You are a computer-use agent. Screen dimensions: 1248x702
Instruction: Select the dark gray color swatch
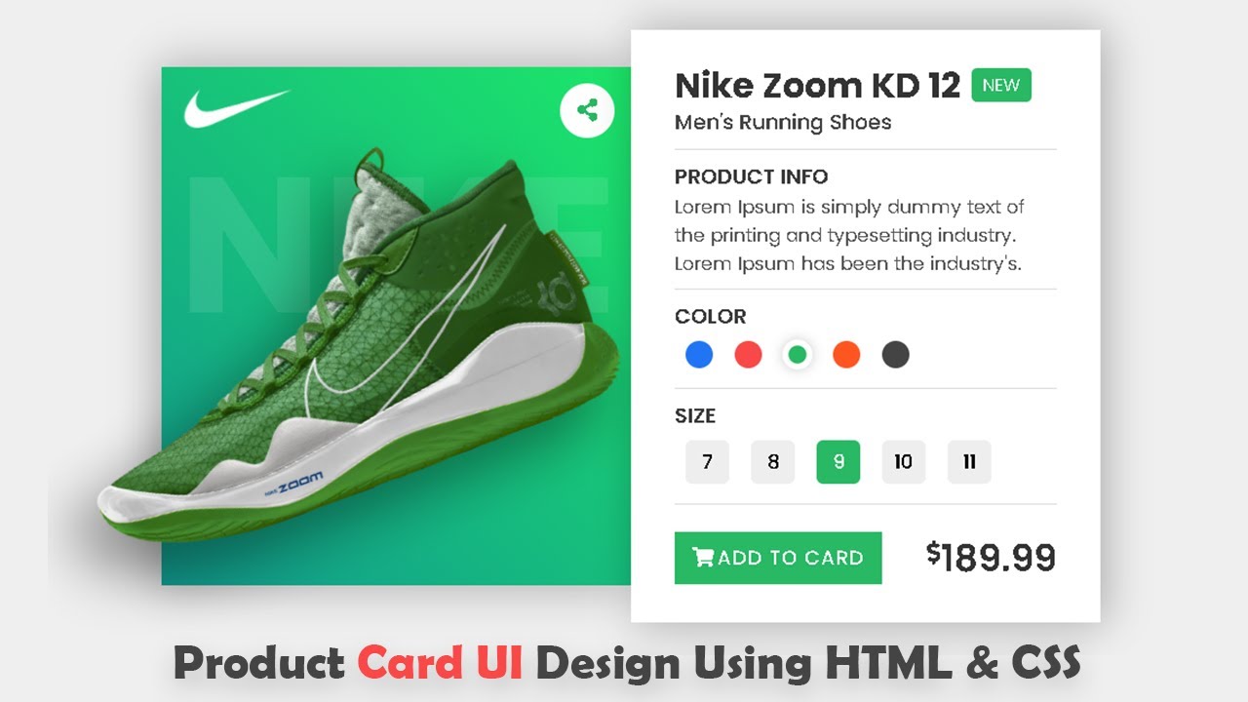pyautogui.click(x=895, y=354)
